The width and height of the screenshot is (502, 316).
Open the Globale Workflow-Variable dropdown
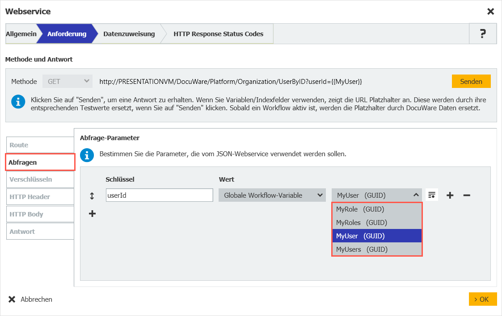point(272,195)
